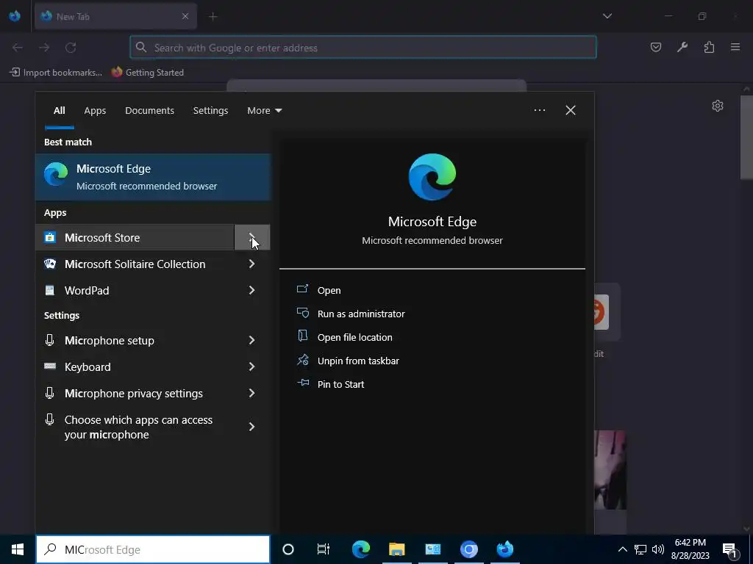This screenshot has height=564, width=753.
Task: Expand WordPad result chevron
Action: coord(252,290)
